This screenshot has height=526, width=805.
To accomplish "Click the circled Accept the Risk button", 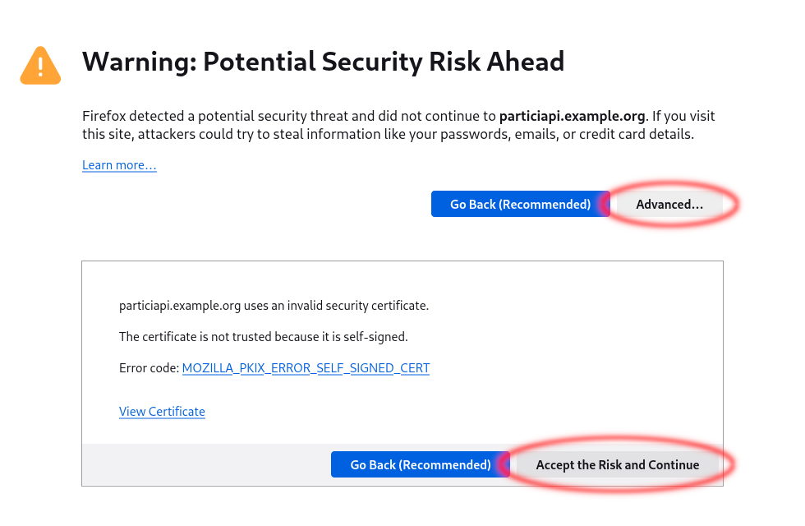I will pyautogui.click(x=618, y=464).
